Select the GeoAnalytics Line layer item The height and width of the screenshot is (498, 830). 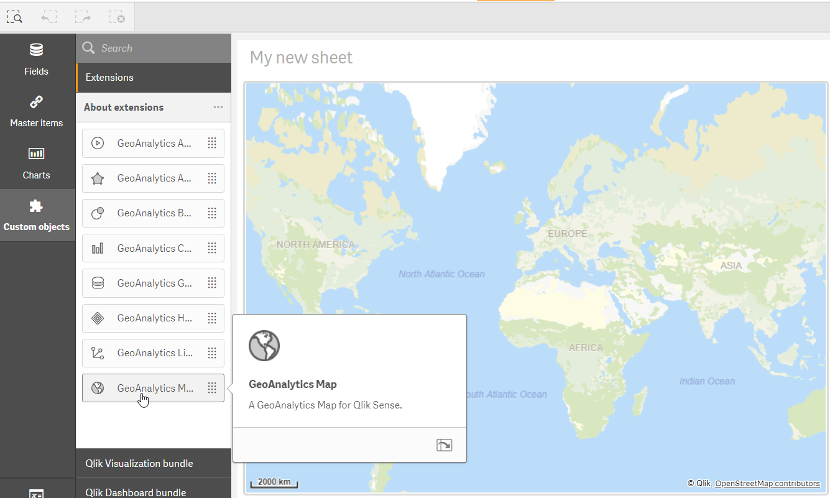coord(155,353)
